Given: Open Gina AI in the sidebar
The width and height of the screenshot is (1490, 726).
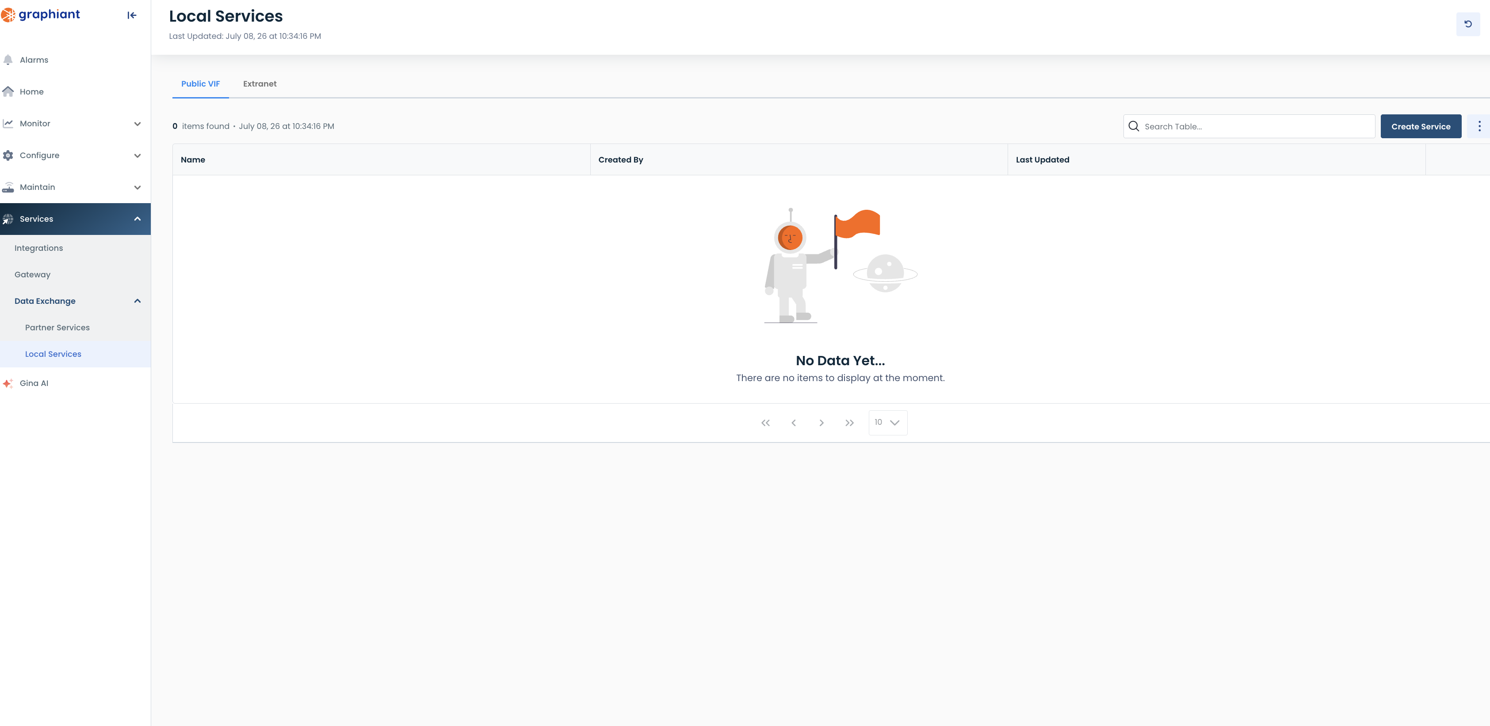Looking at the screenshot, I should pos(75,383).
